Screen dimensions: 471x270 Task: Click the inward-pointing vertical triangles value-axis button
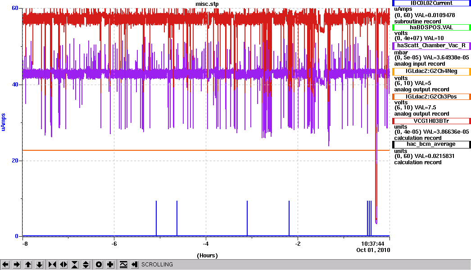[x=74, y=265]
